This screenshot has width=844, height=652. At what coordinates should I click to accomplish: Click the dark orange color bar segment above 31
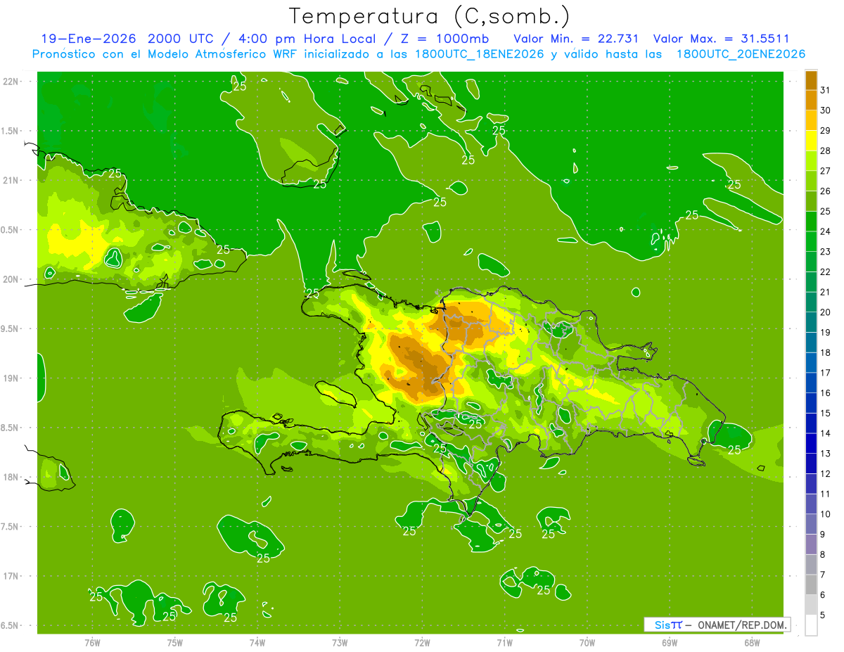pyautogui.click(x=811, y=79)
